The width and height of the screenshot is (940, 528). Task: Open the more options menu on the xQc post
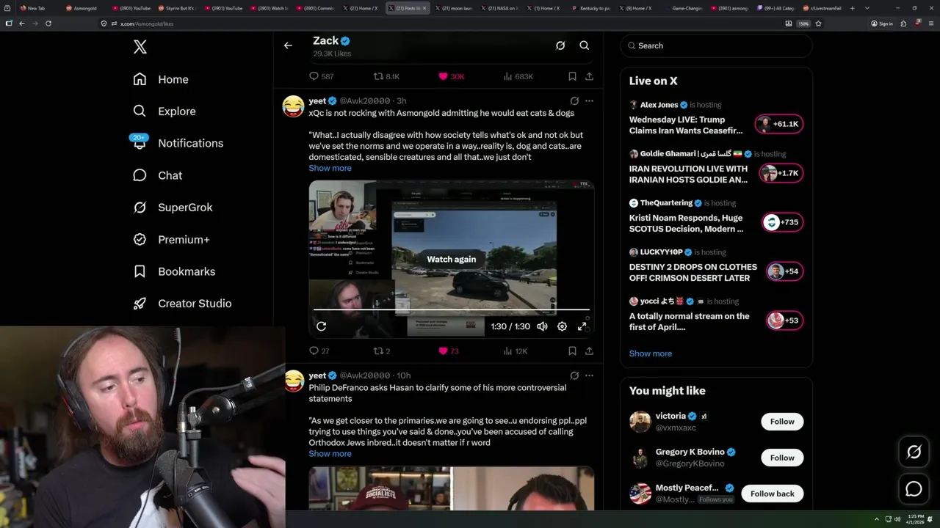click(x=589, y=101)
